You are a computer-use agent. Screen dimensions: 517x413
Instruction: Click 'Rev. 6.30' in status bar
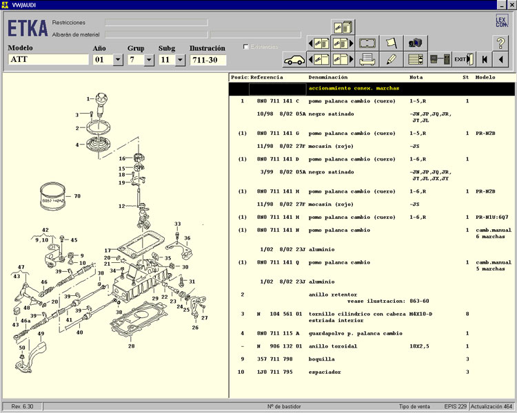tap(22, 406)
